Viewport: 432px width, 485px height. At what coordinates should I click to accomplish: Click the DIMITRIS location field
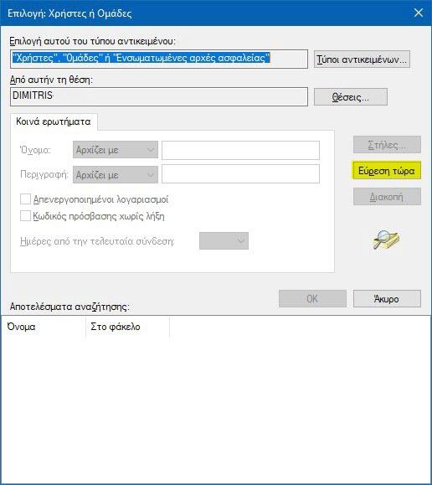pos(159,96)
